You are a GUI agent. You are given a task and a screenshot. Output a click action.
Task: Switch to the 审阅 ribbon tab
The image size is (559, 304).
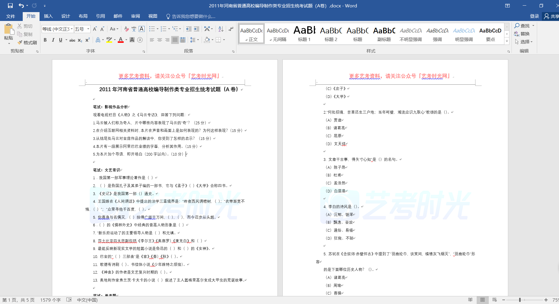[x=135, y=16]
